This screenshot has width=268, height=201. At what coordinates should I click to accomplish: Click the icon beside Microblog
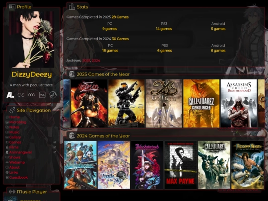[7, 122]
